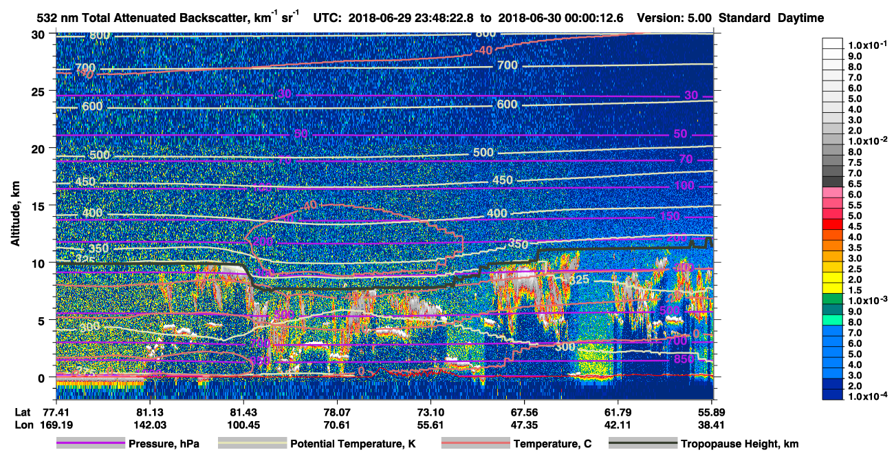Click longitude value '169.19'

pos(56,425)
